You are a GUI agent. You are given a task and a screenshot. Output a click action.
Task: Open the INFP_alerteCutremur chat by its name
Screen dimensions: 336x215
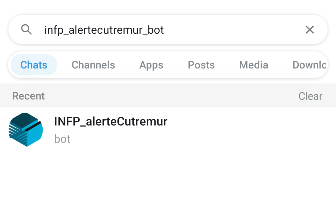coord(111,122)
